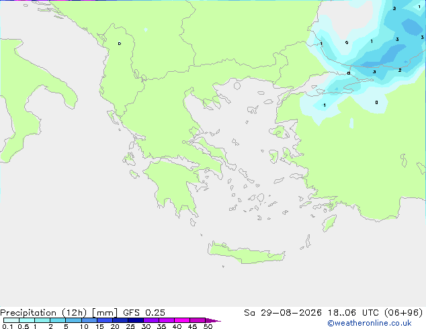Image resolution: width=426 pixels, height=329 pixels.
Task: Click the 25–30 mm dark navy swatch
Action: tap(136, 320)
